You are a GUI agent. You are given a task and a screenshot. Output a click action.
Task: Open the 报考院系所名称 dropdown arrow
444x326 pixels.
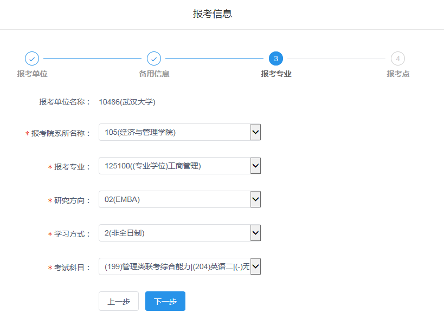coord(255,132)
